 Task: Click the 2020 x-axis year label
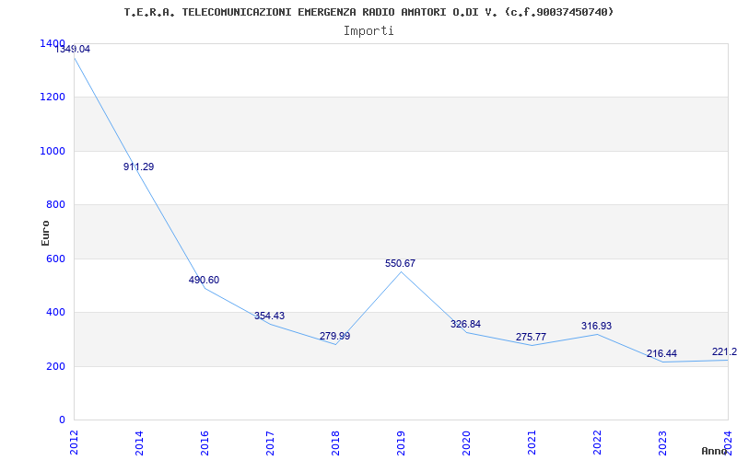466,443
